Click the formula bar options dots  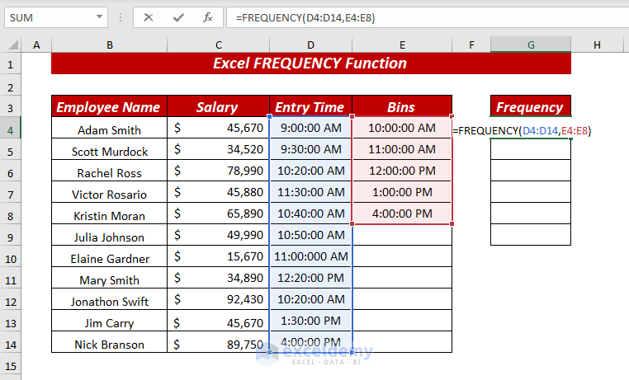(121, 17)
